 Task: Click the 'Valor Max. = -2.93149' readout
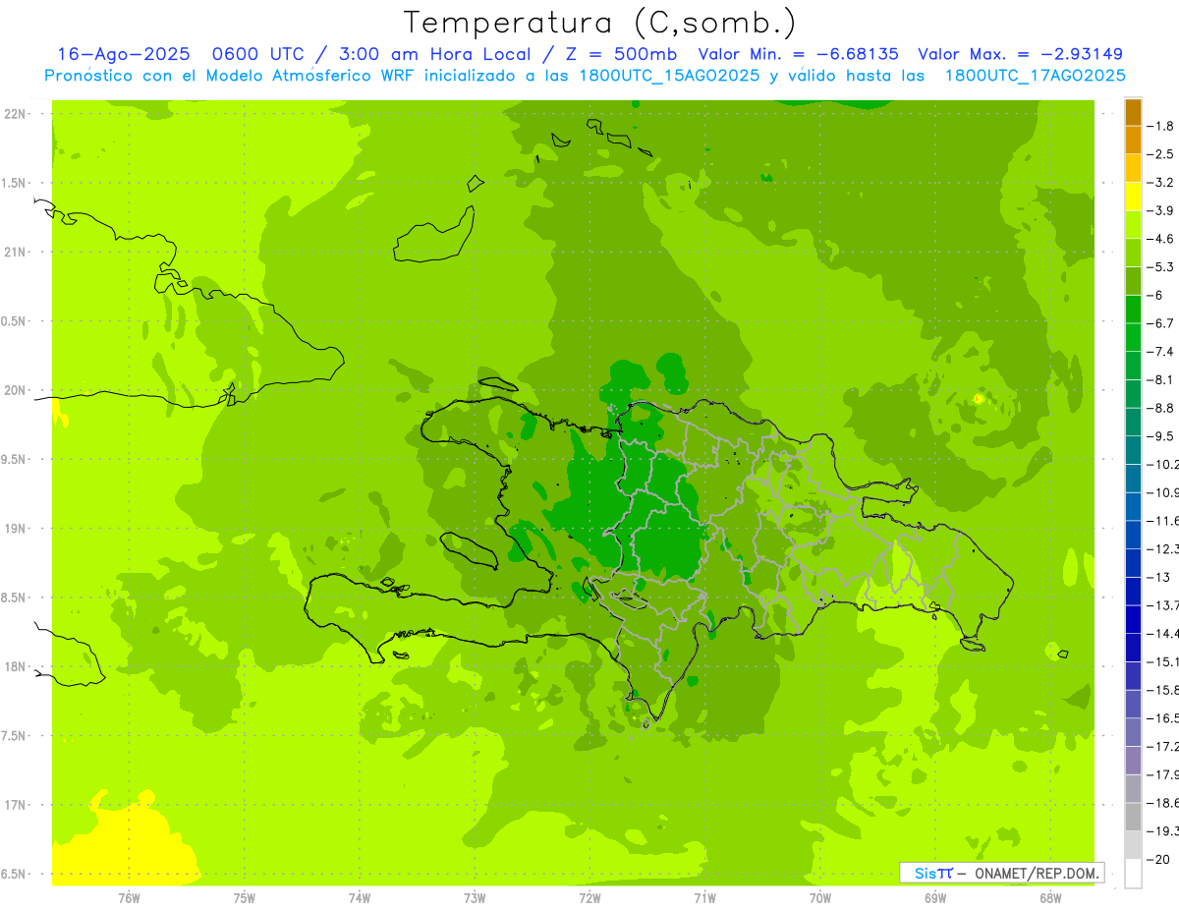click(x=1020, y=54)
